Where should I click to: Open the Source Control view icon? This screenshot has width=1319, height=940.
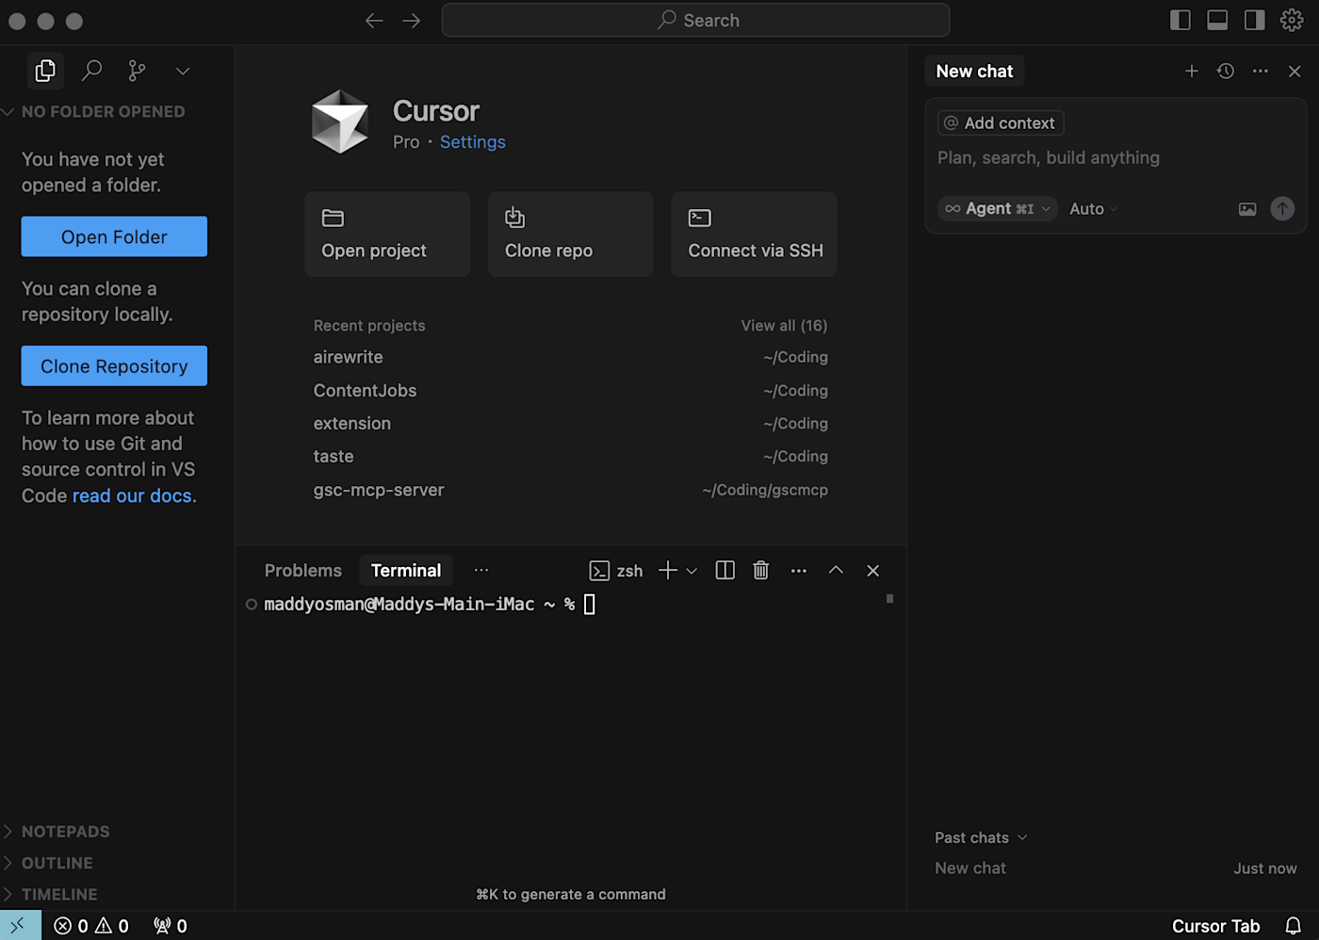pyautogui.click(x=138, y=71)
